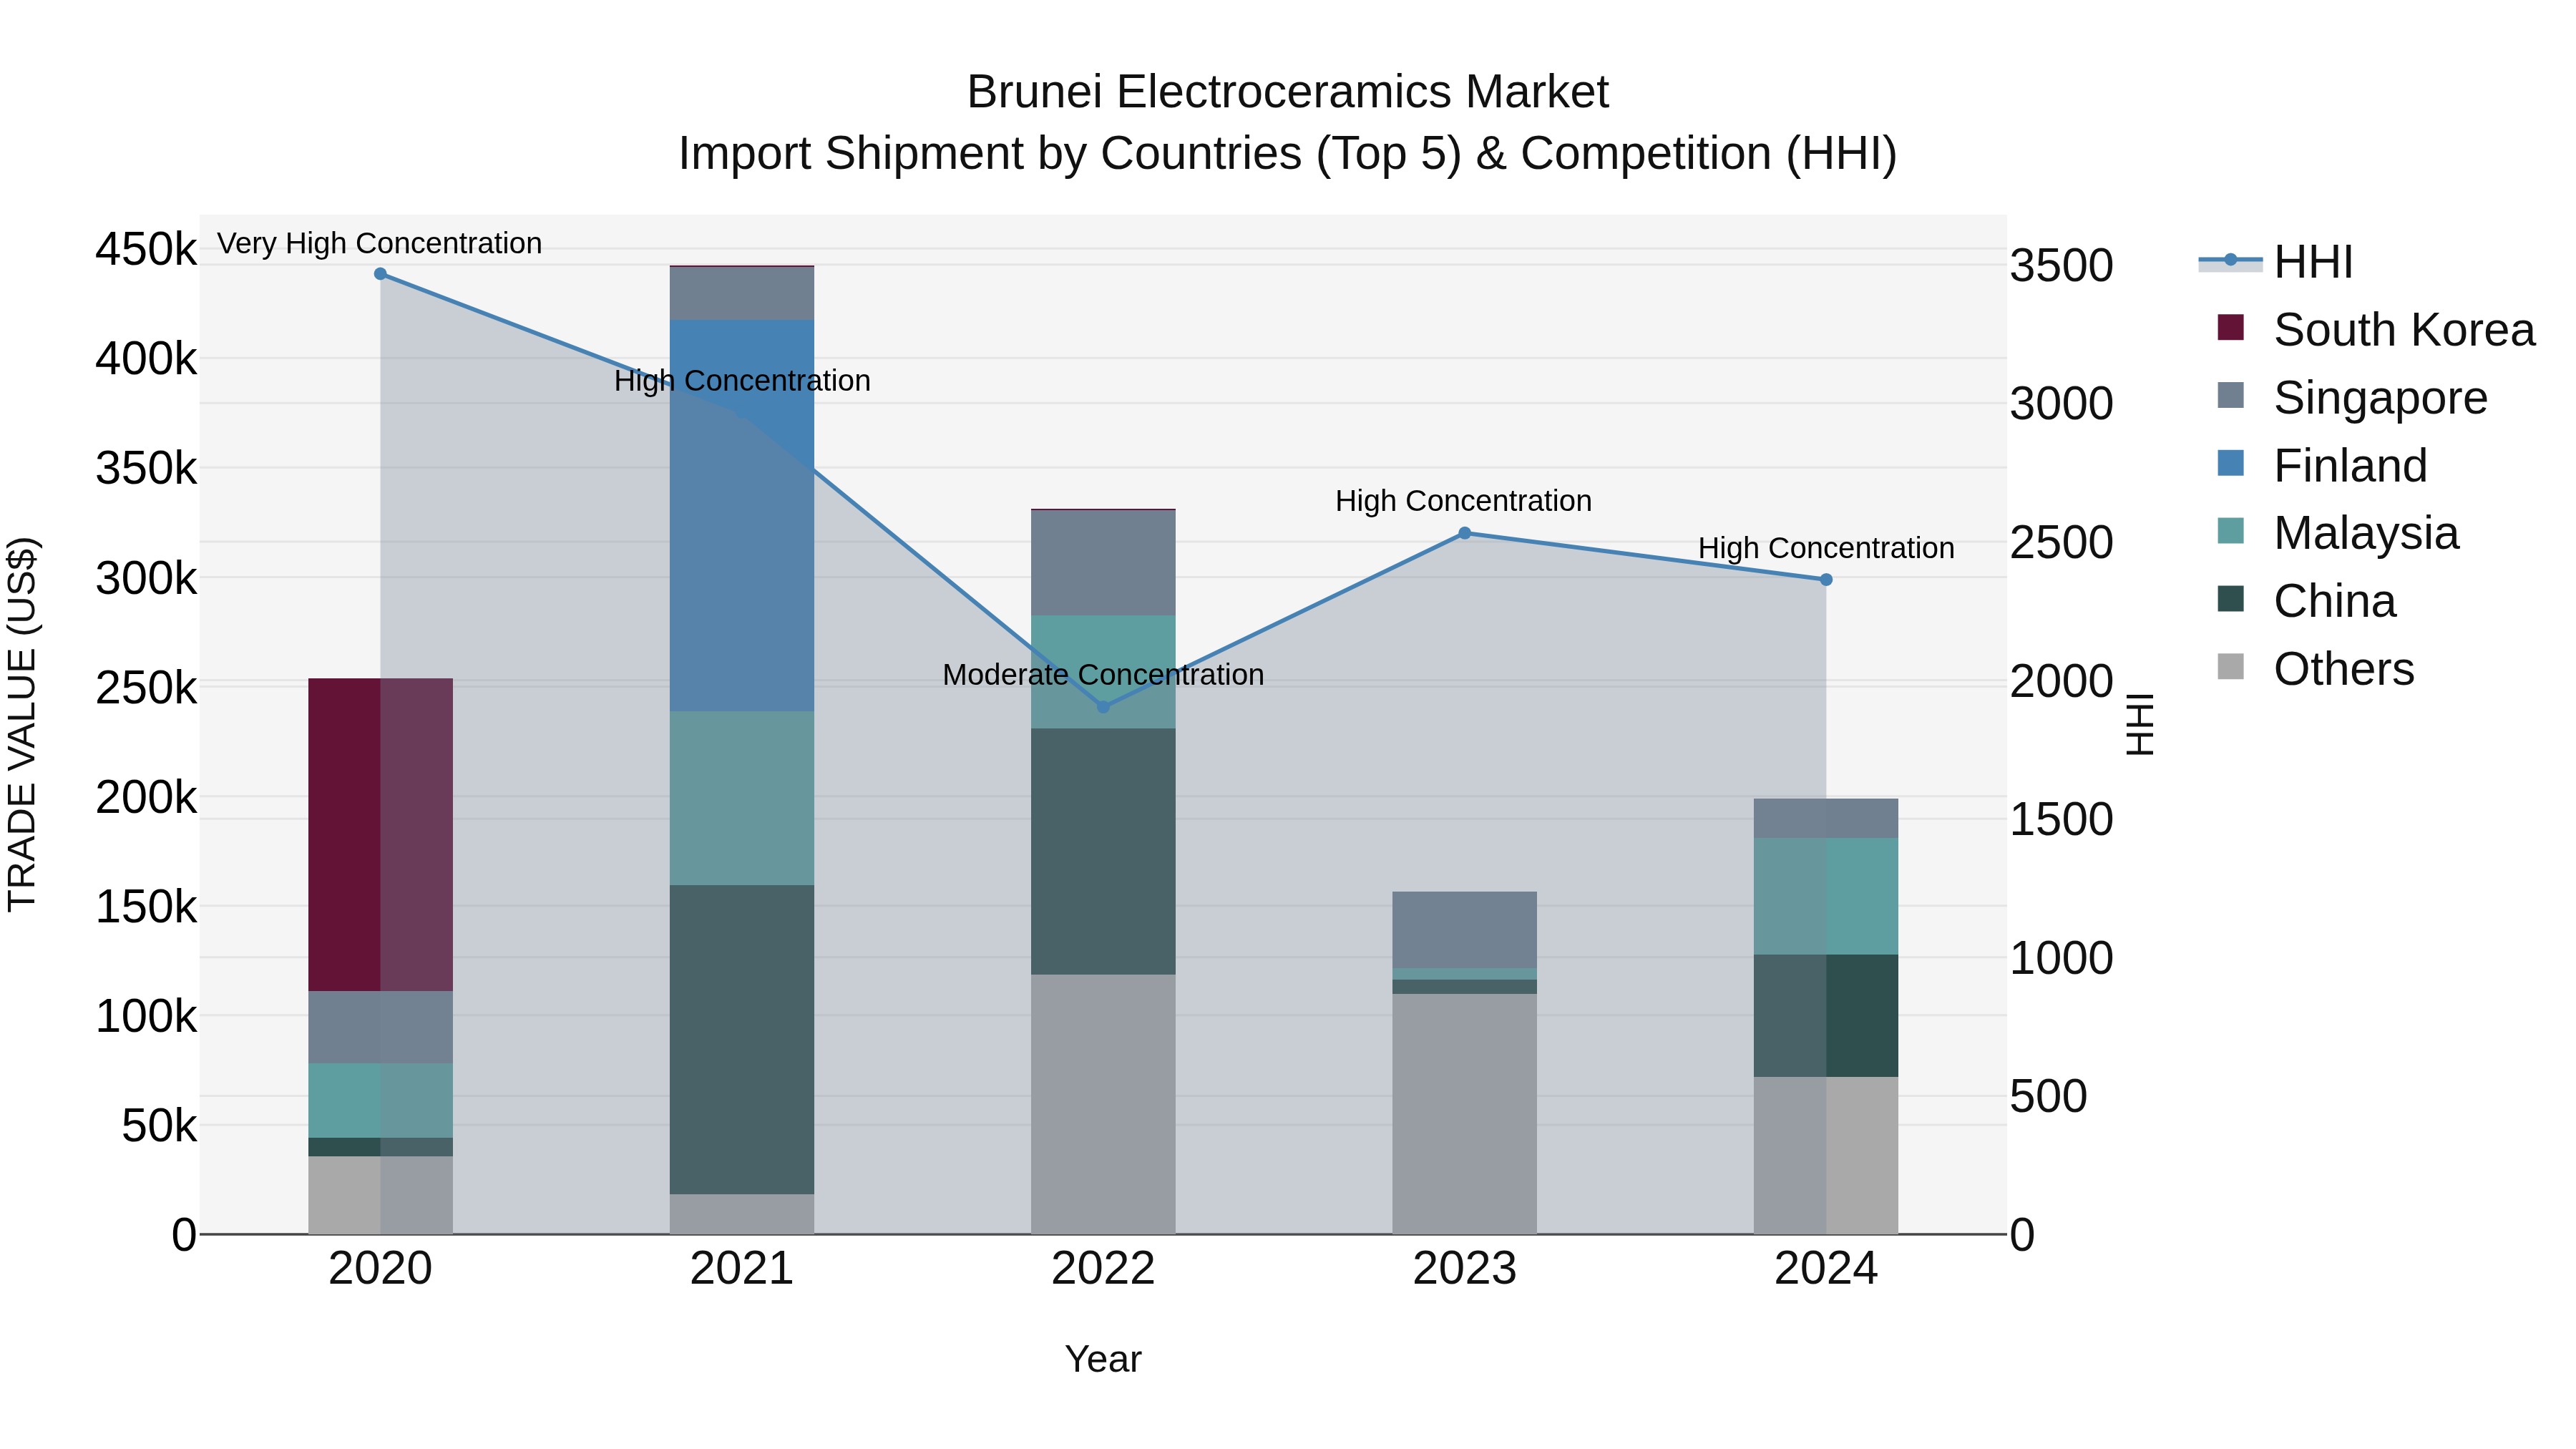Click the Malaysia teal legend swatch
This screenshot has width=2576, height=1449.
tap(2230, 530)
